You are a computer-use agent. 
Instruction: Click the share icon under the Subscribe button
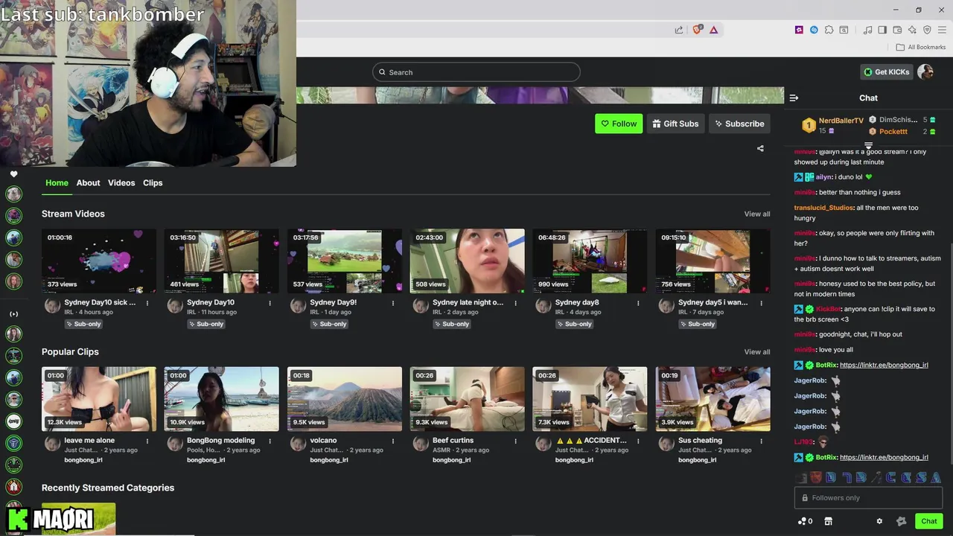click(760, 148)
